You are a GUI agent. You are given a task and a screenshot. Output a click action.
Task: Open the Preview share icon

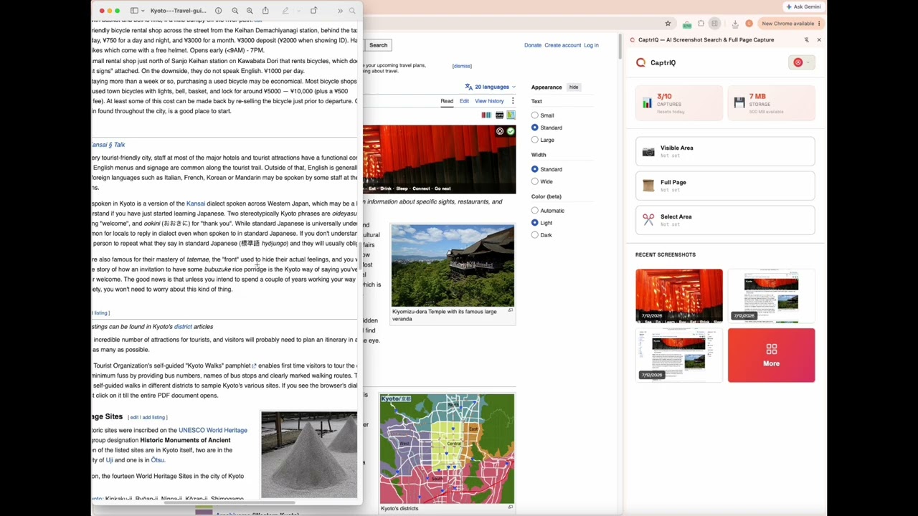(x=265, y=11)
